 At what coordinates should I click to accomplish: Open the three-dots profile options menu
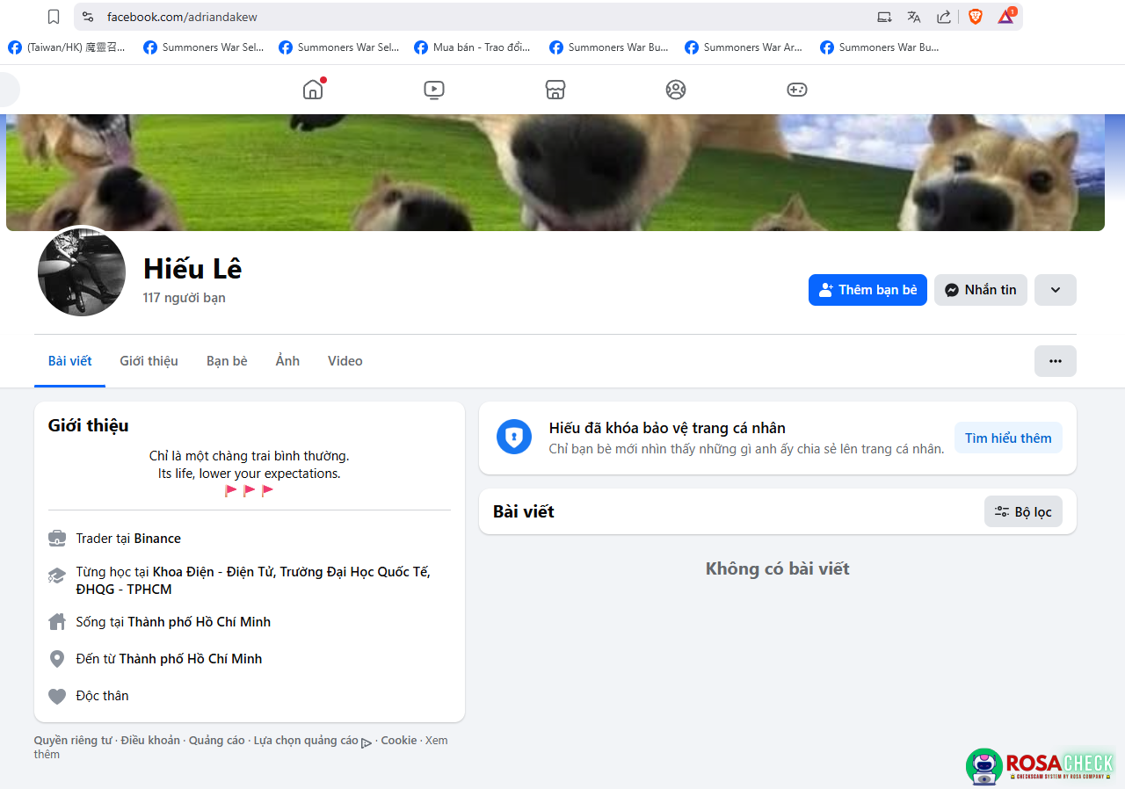coord(1055,361)
